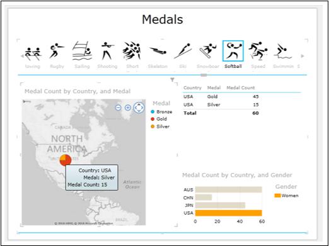The height and width of the screenshot is (246, 329).
Task: Click the Gender legend heading
Action: pyautogui.click(x=286, y=187)
